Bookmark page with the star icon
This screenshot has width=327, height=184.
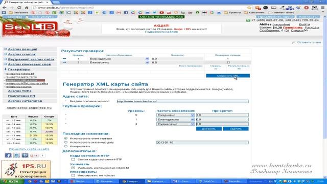tap(249, 8)
